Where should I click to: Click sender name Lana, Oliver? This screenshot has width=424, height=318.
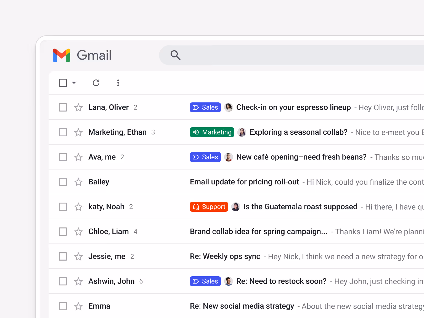pos(108,107)
